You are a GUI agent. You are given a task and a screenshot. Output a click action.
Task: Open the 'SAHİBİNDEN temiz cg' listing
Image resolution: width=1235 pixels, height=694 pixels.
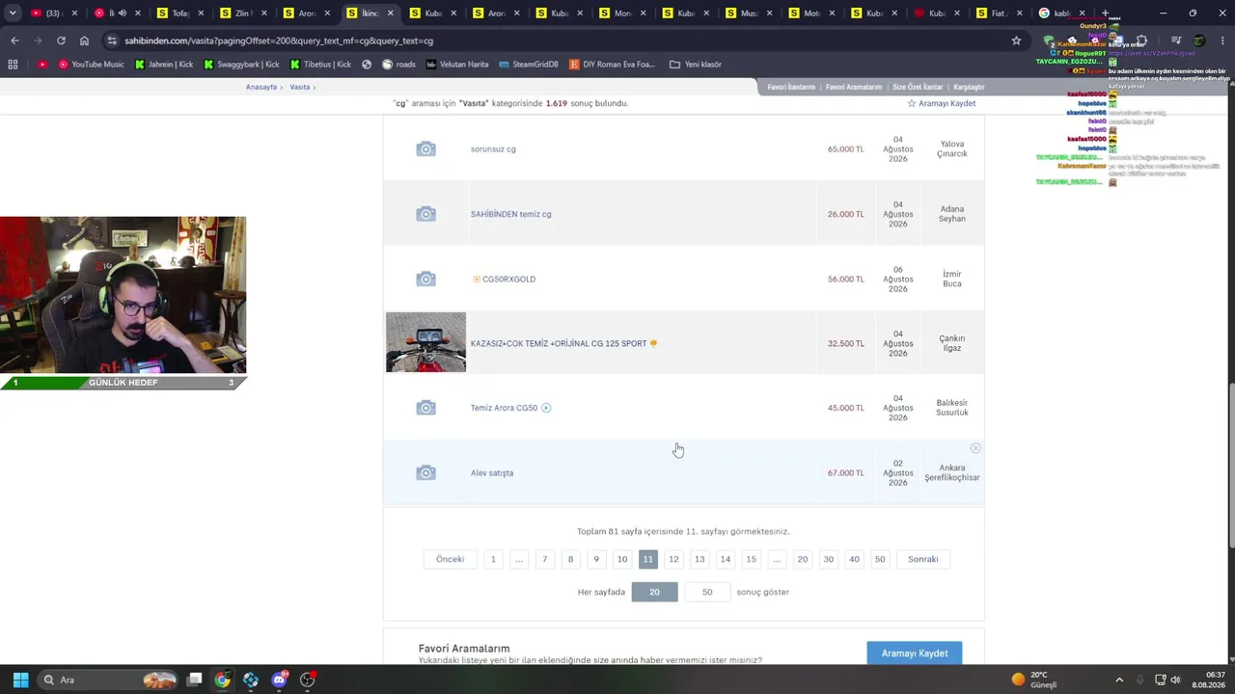point(510,214)
